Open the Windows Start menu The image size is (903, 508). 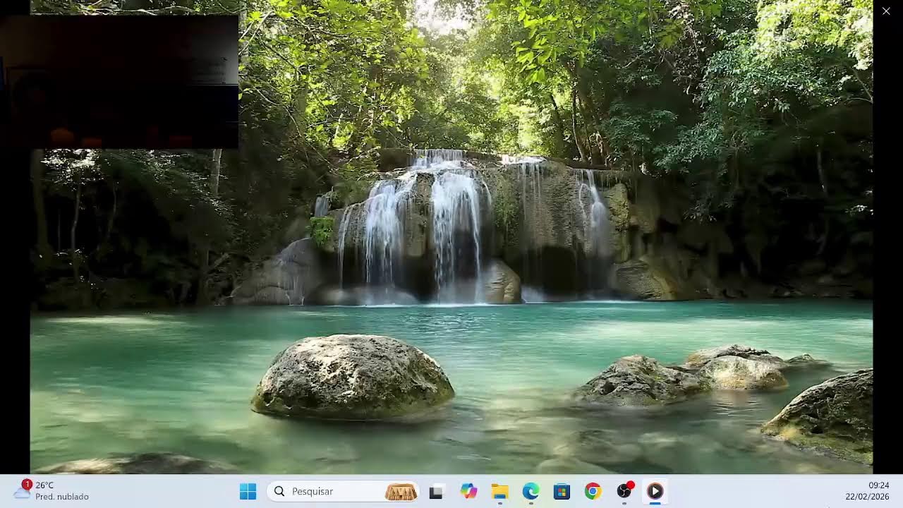click(248, 491)
